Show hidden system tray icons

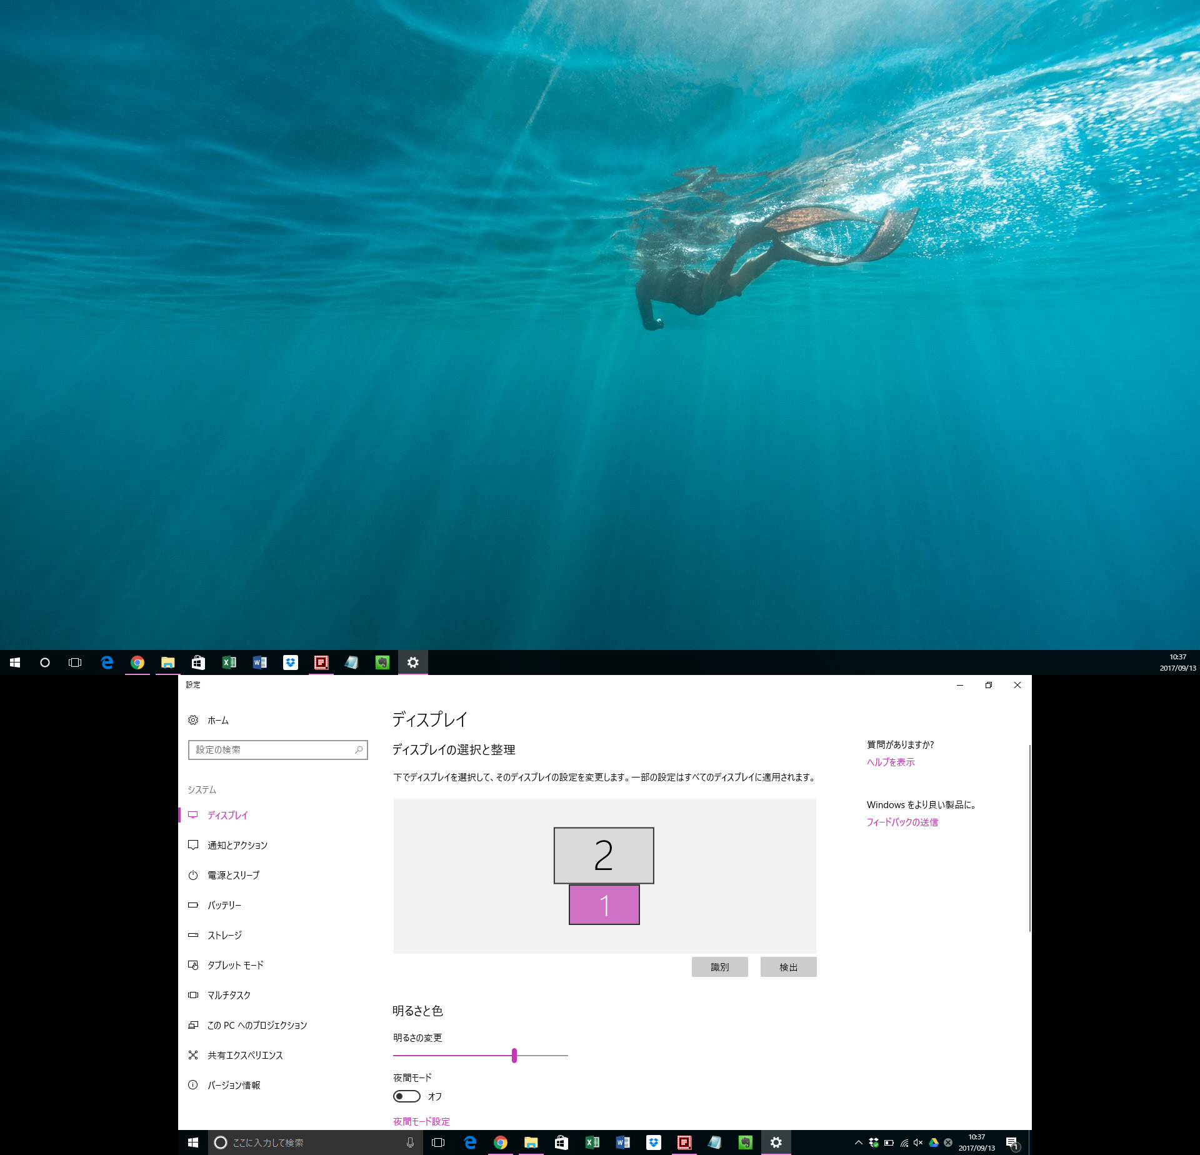tap(858, 1142)
